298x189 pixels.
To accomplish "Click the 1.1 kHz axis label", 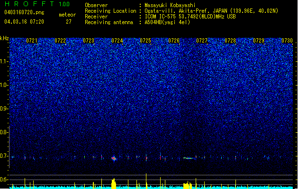I will 4,61.
